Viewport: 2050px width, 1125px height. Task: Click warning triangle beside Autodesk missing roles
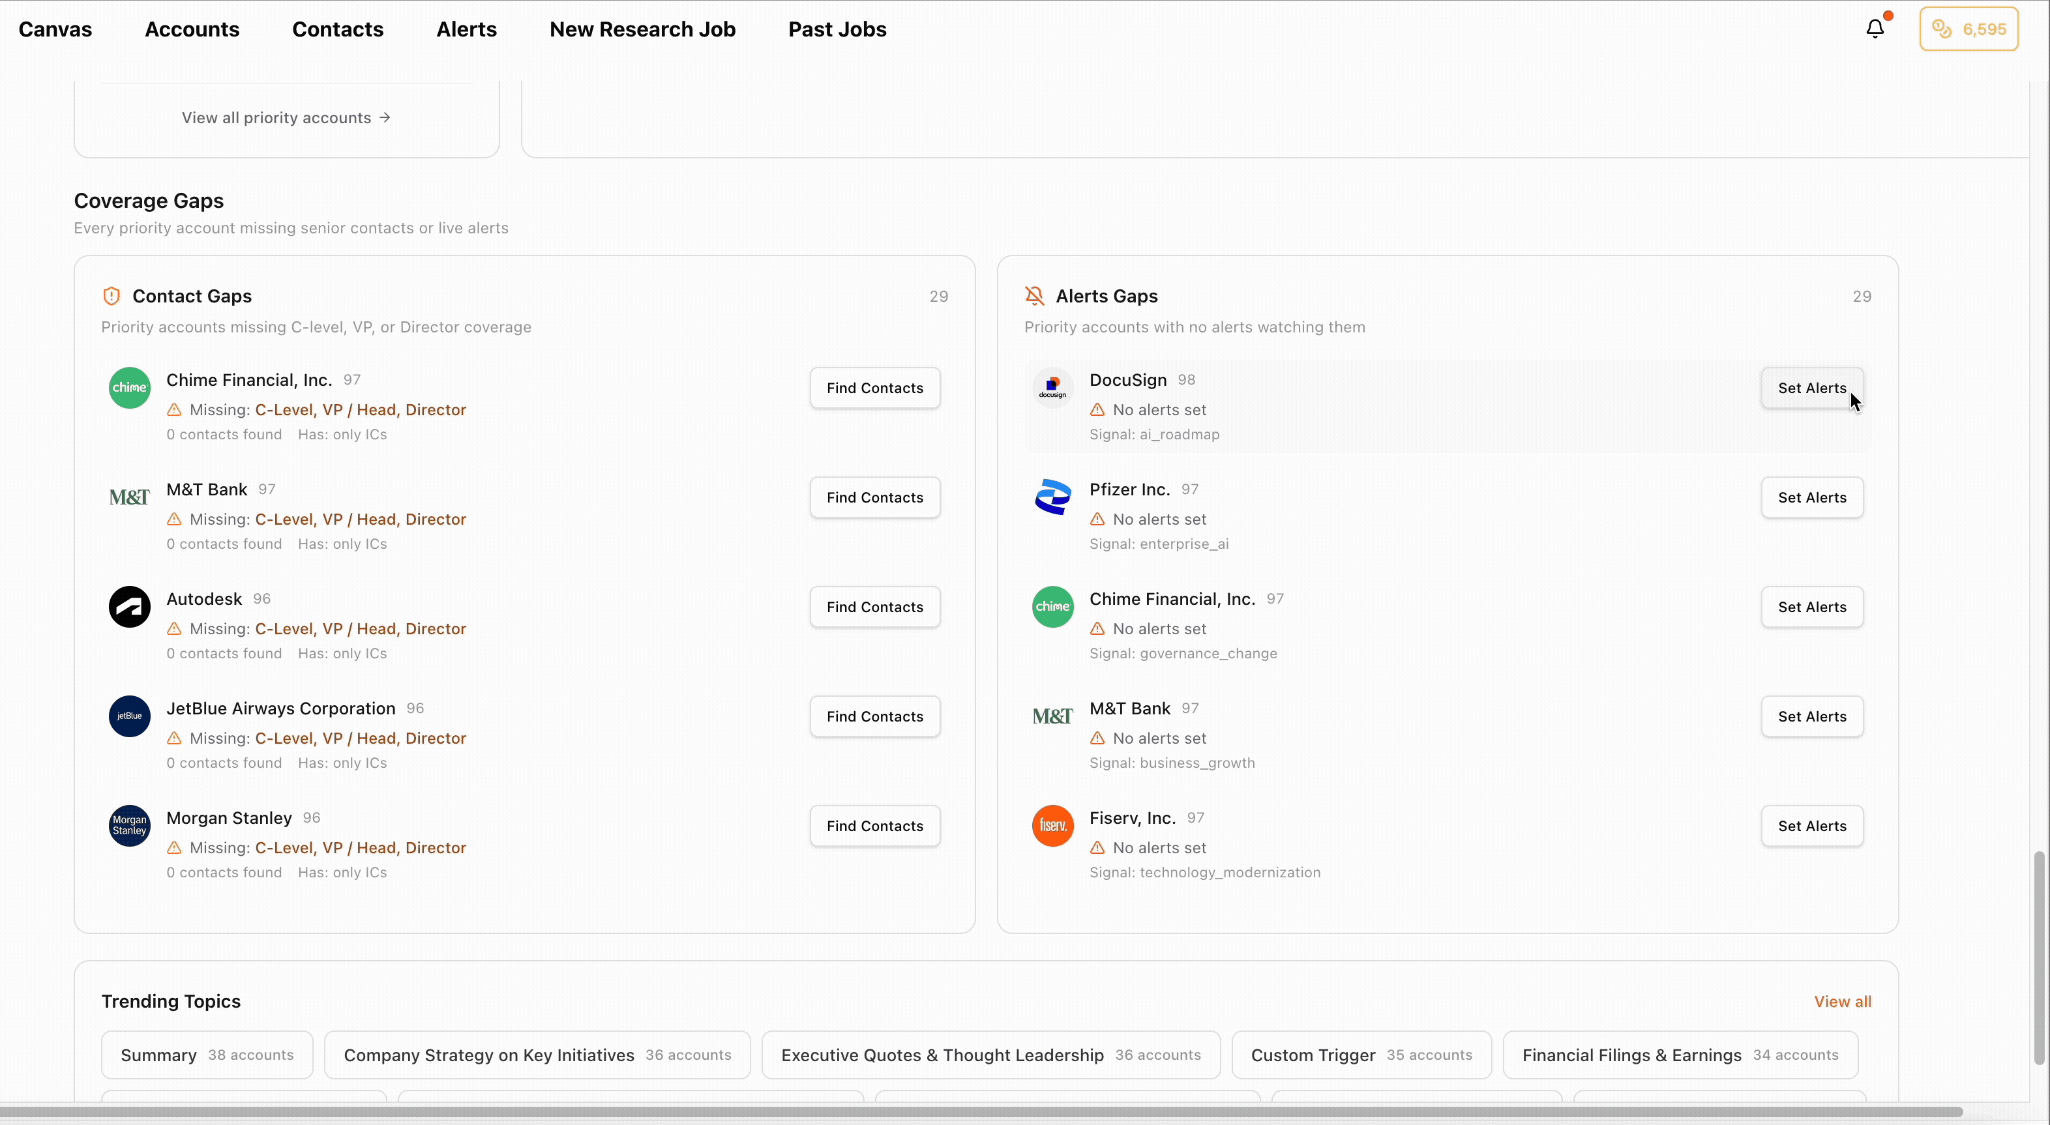174,628
